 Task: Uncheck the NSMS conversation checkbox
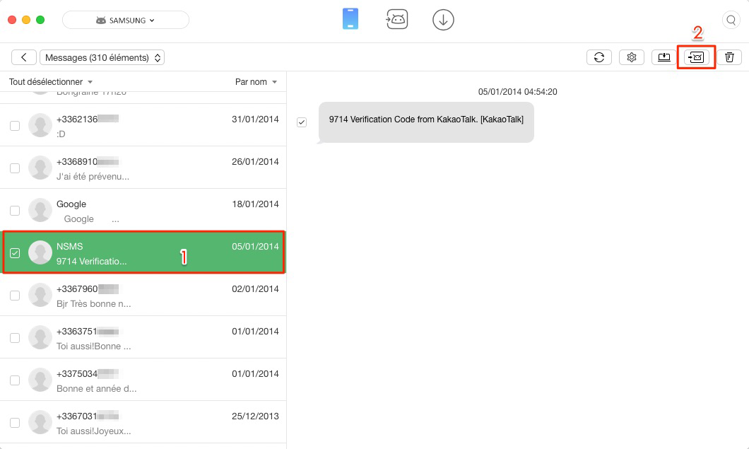pos(15,253)
